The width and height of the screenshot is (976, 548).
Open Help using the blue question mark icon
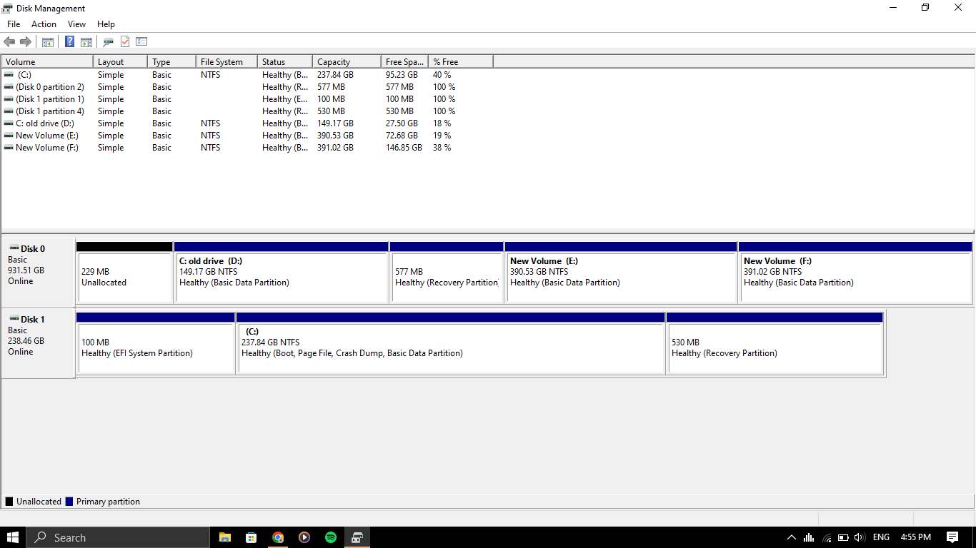(70, 42)
